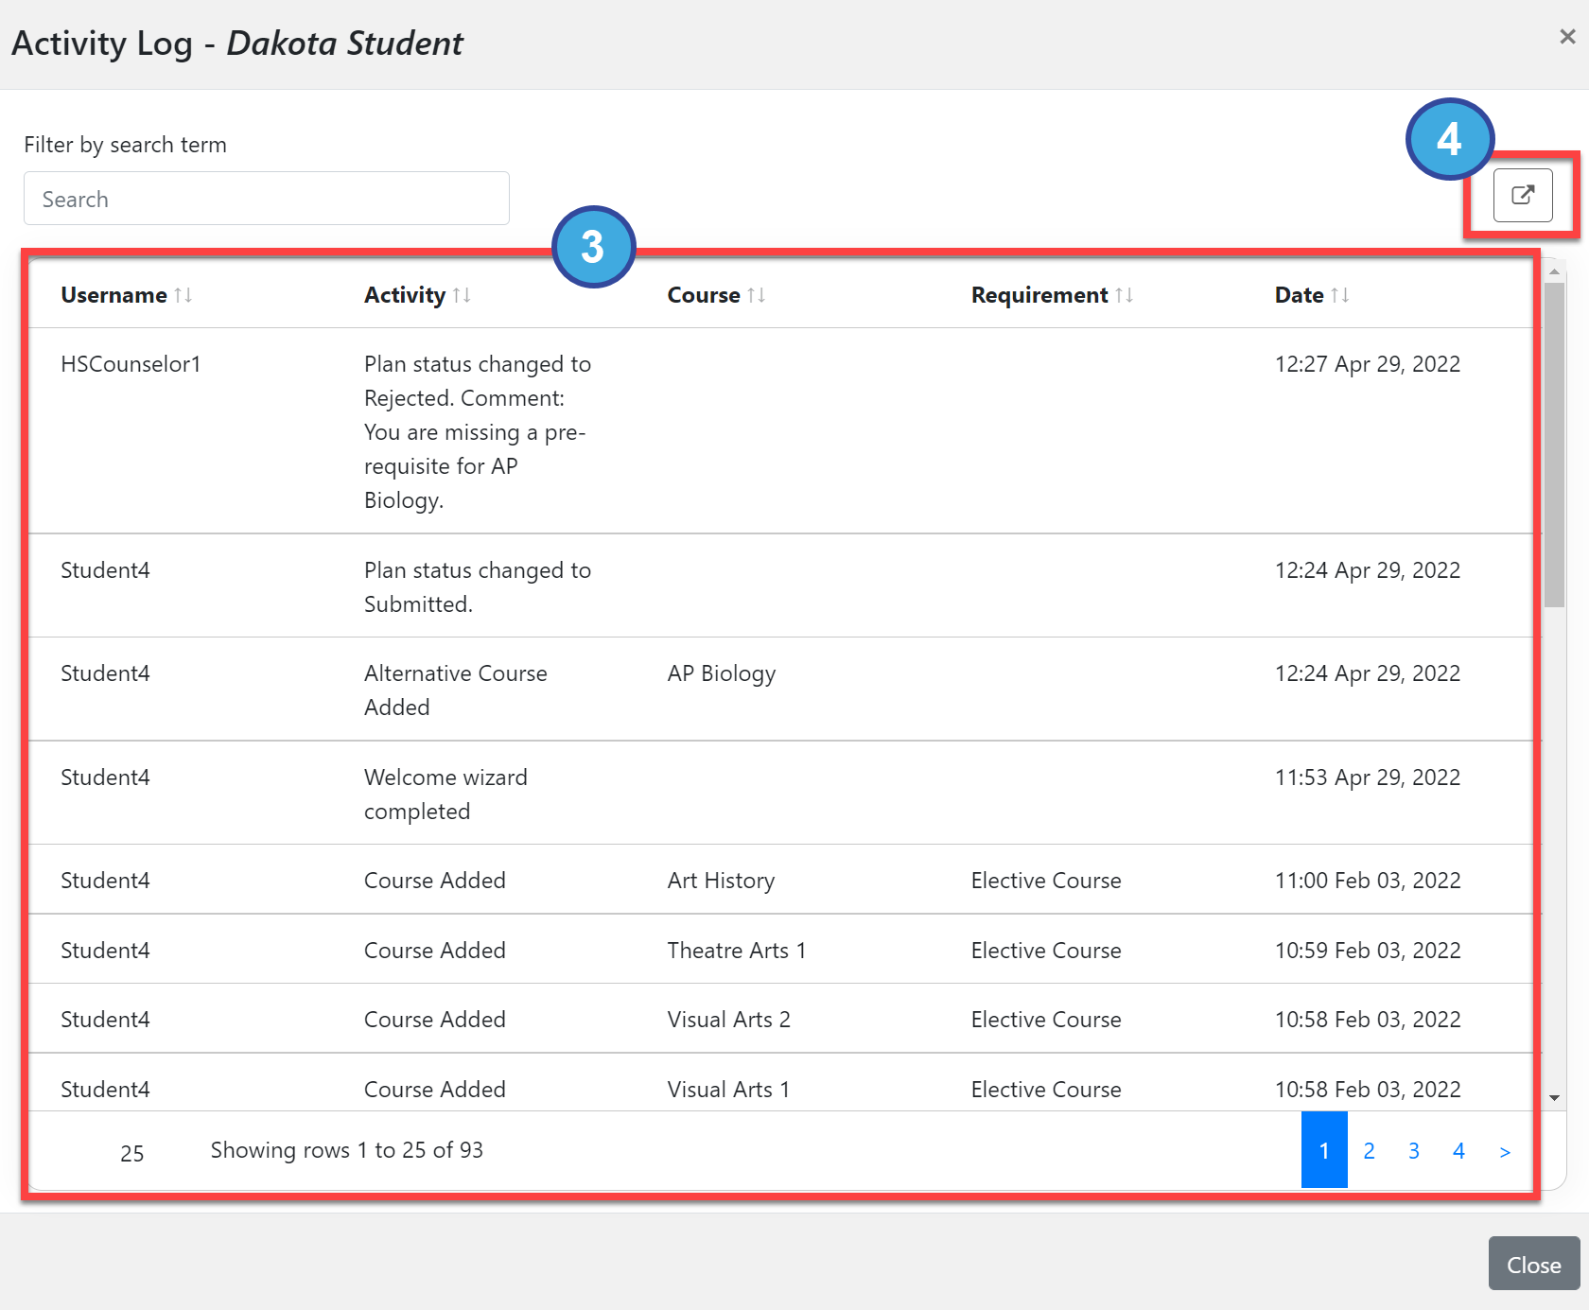Click the vertical scrollbar thumb

click(x=1554, y=445)
